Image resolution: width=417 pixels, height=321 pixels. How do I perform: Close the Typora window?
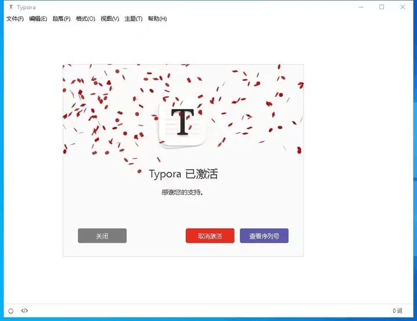[x=403, y=7]
